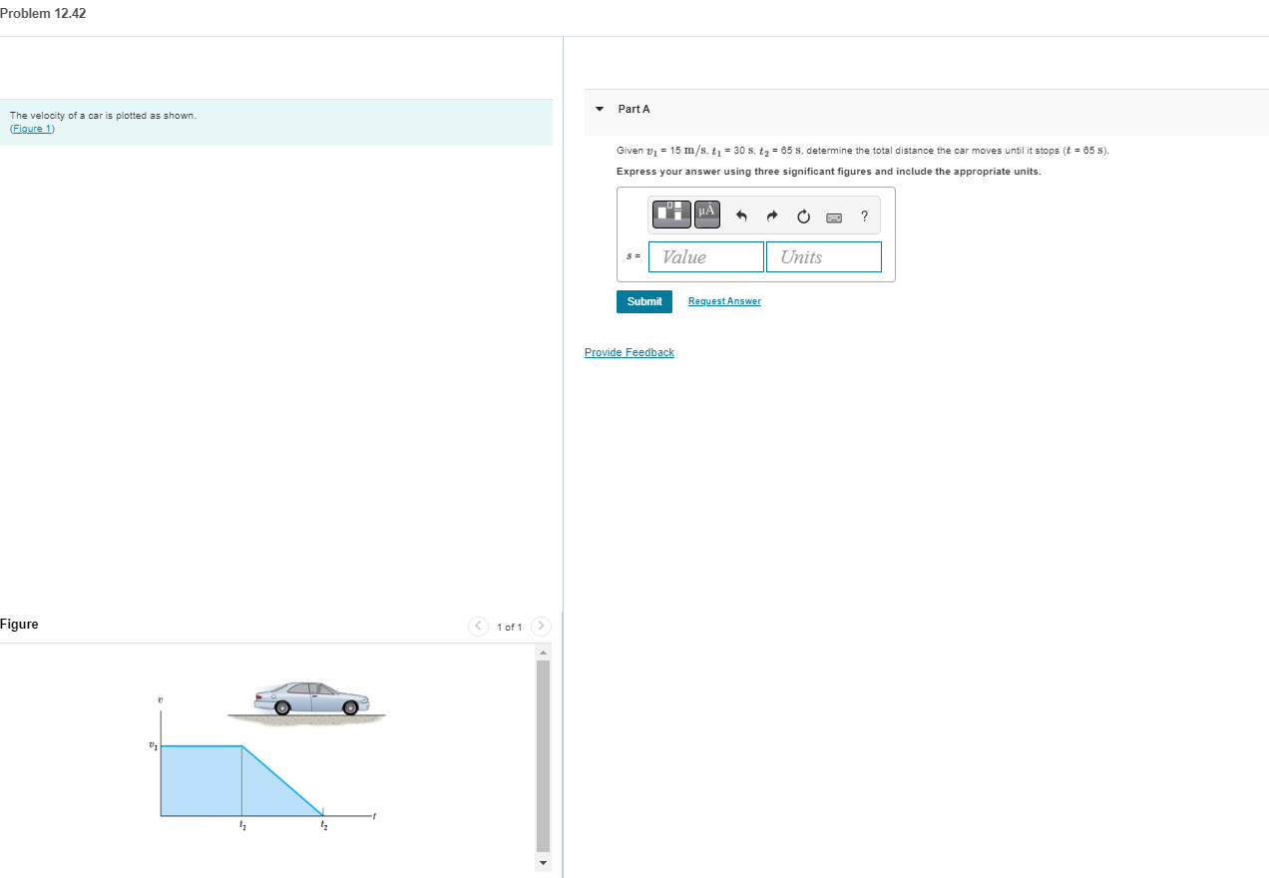This screenshot has width=1269, height=878.
Task: Undo the last answer edit
Action: [741, 216]
